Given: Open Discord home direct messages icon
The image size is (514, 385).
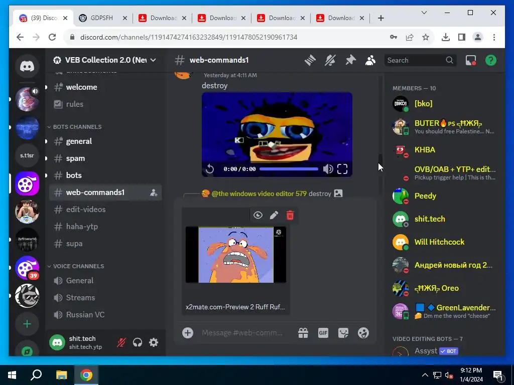Looking at the screenshot, I should pyautogui.click(x=27, y=67).
